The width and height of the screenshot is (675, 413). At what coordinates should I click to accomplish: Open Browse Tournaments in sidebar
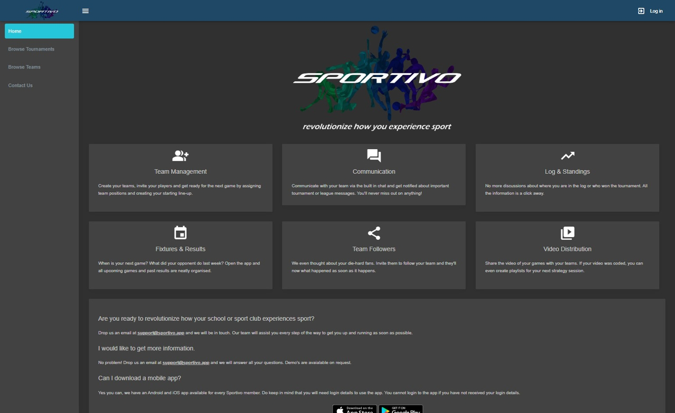pyautogui.click(x=40, y=49)
